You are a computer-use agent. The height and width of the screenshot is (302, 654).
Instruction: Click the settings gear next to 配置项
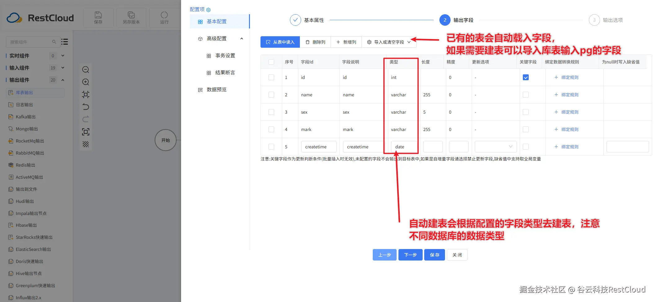point(209,9)
